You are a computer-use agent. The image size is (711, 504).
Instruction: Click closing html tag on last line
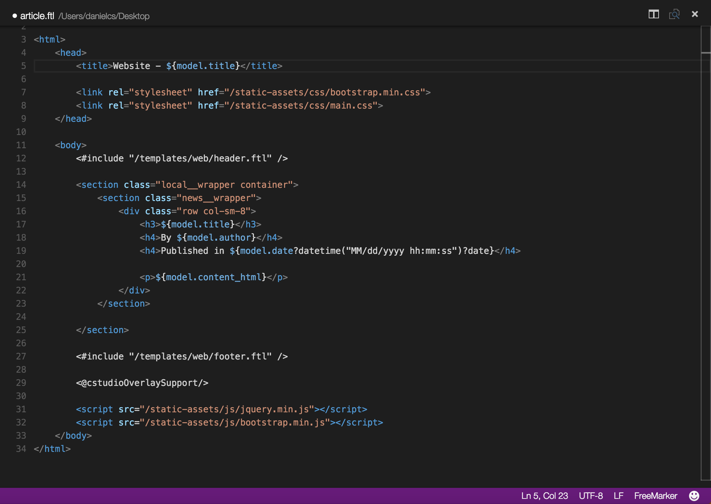(x=52, y=449)
